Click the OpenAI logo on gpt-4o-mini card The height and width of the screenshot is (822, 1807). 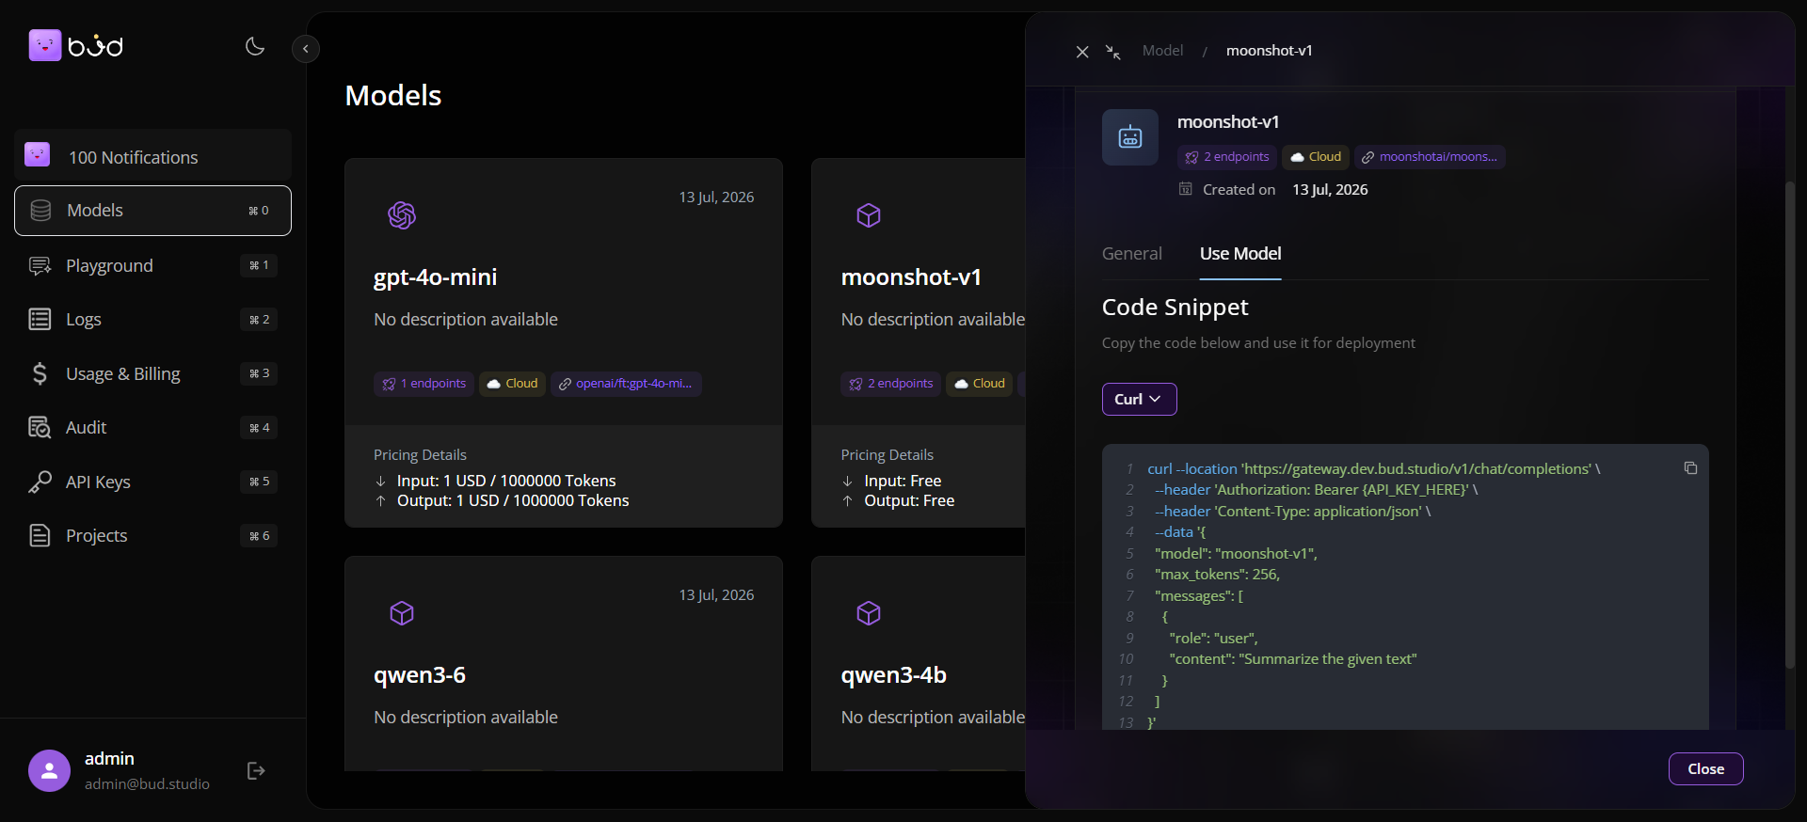(x=402, y=215)
